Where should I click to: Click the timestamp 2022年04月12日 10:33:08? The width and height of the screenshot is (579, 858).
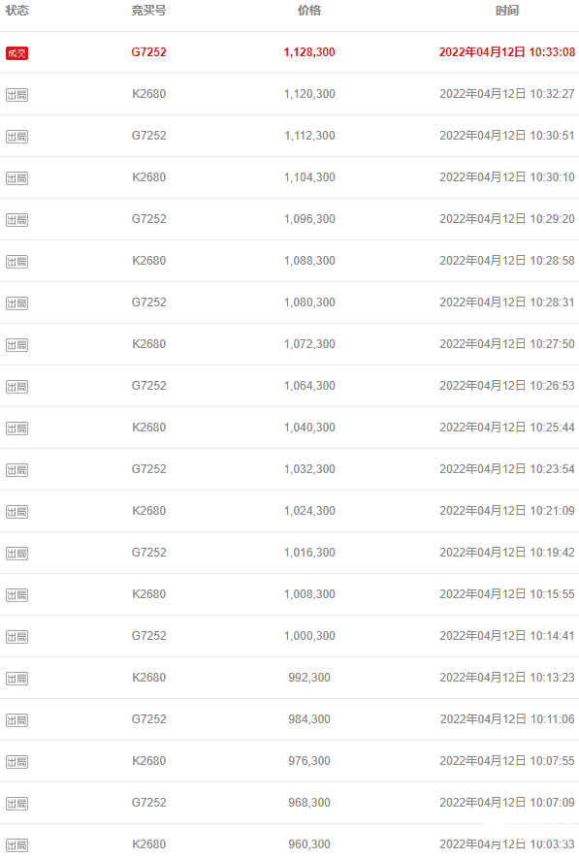tap(507, 52)
